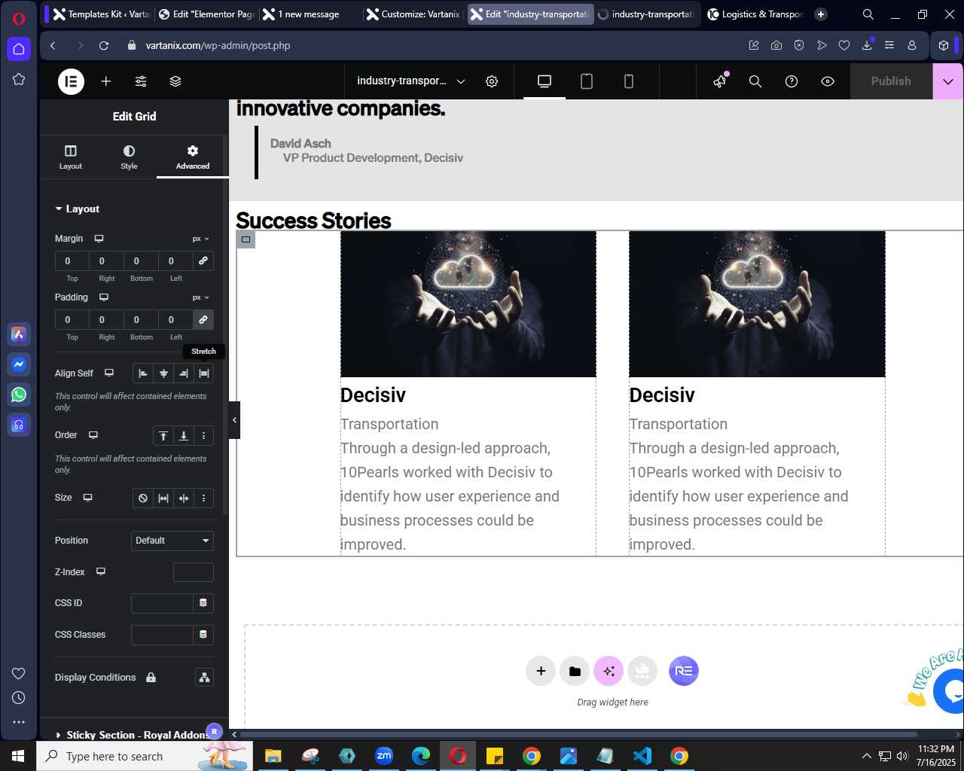964x771 pixels.
Task: Switch to the Advanced tab
Action: [193, 157]
